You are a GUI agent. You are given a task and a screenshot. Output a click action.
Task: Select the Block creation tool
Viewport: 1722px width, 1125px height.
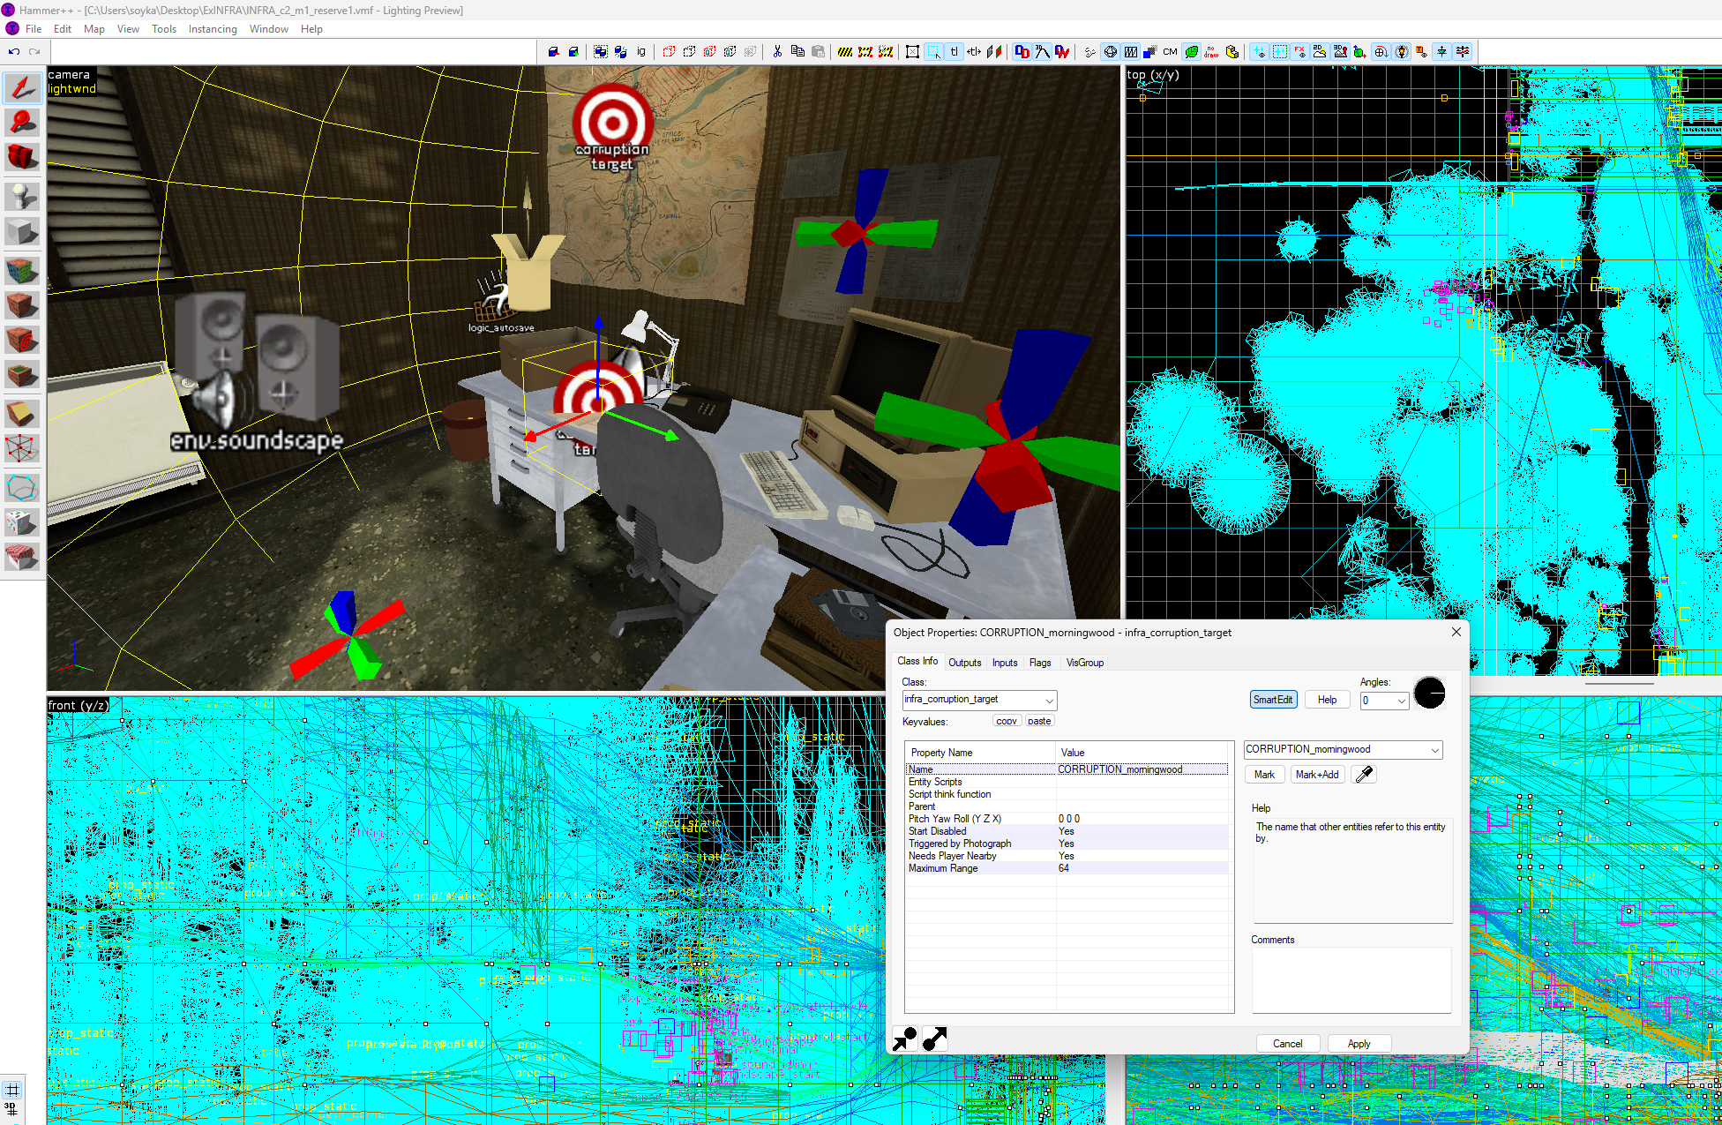point(22,231)
